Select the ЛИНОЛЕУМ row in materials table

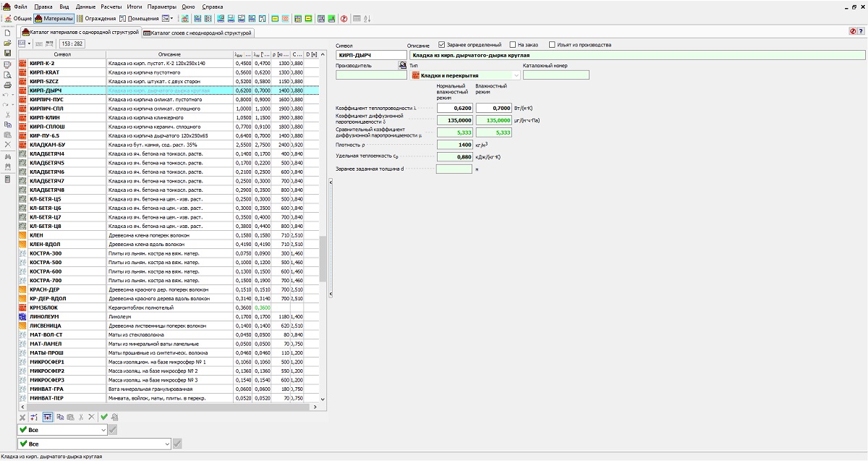click(45, 317)
